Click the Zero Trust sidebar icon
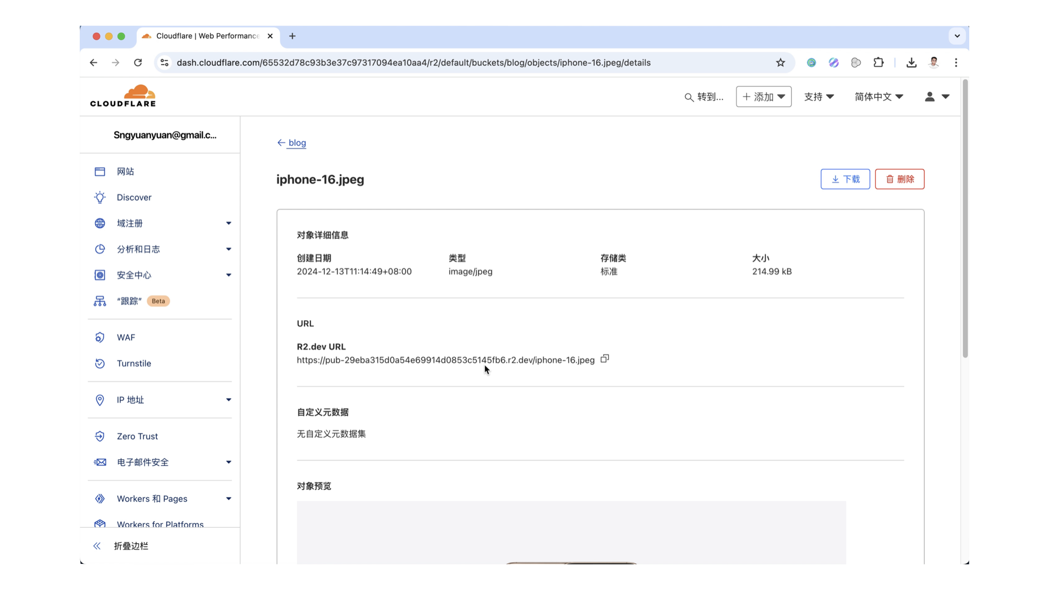1049x590 pixels. (x=99, y=436)
